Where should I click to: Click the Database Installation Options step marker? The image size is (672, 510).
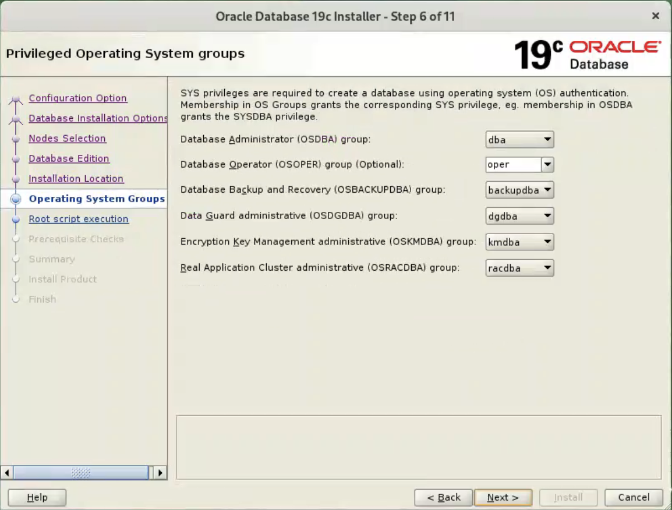[x=16, y=120]
